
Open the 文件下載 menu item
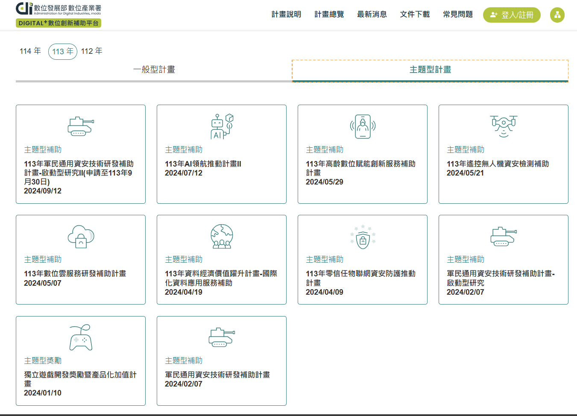415,15
